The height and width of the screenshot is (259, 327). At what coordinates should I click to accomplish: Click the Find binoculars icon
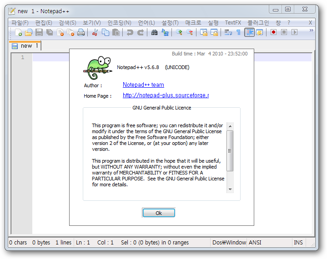click(154, 33)
